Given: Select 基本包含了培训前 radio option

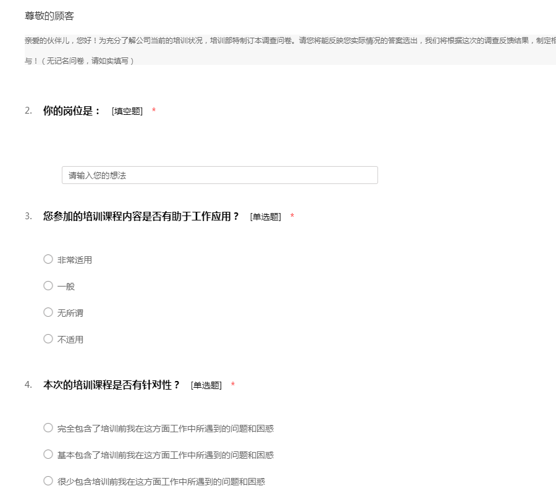Looking at the screenshot, I should (x=48, y=454).
